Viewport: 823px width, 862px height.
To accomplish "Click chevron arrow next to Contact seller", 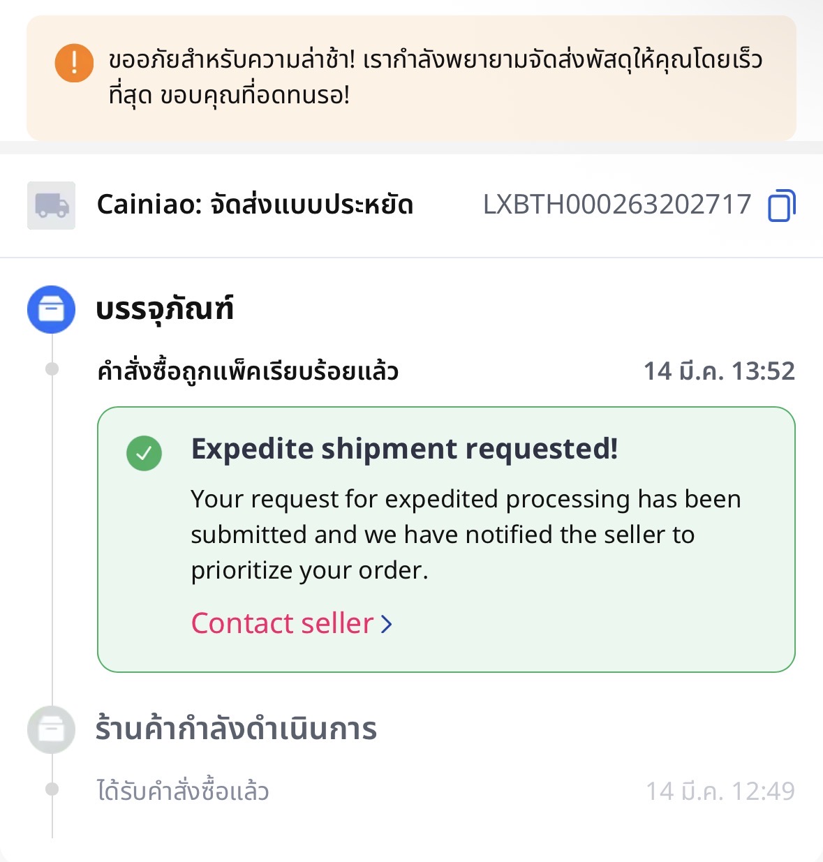I will [x=387, y=624].
